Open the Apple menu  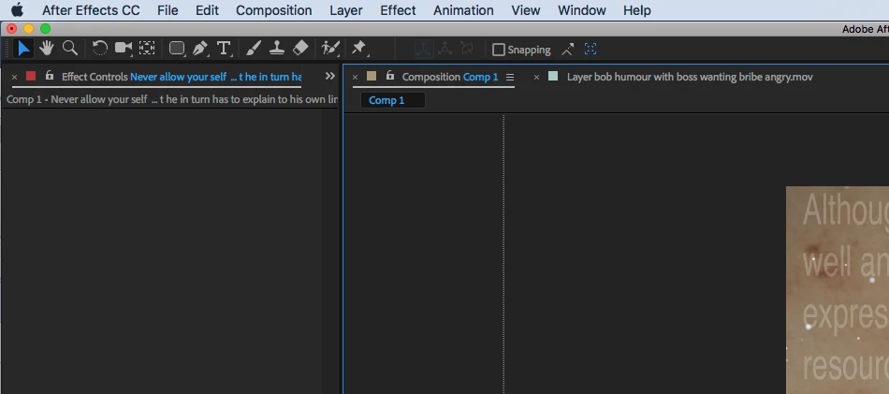[x=17, y=10]
